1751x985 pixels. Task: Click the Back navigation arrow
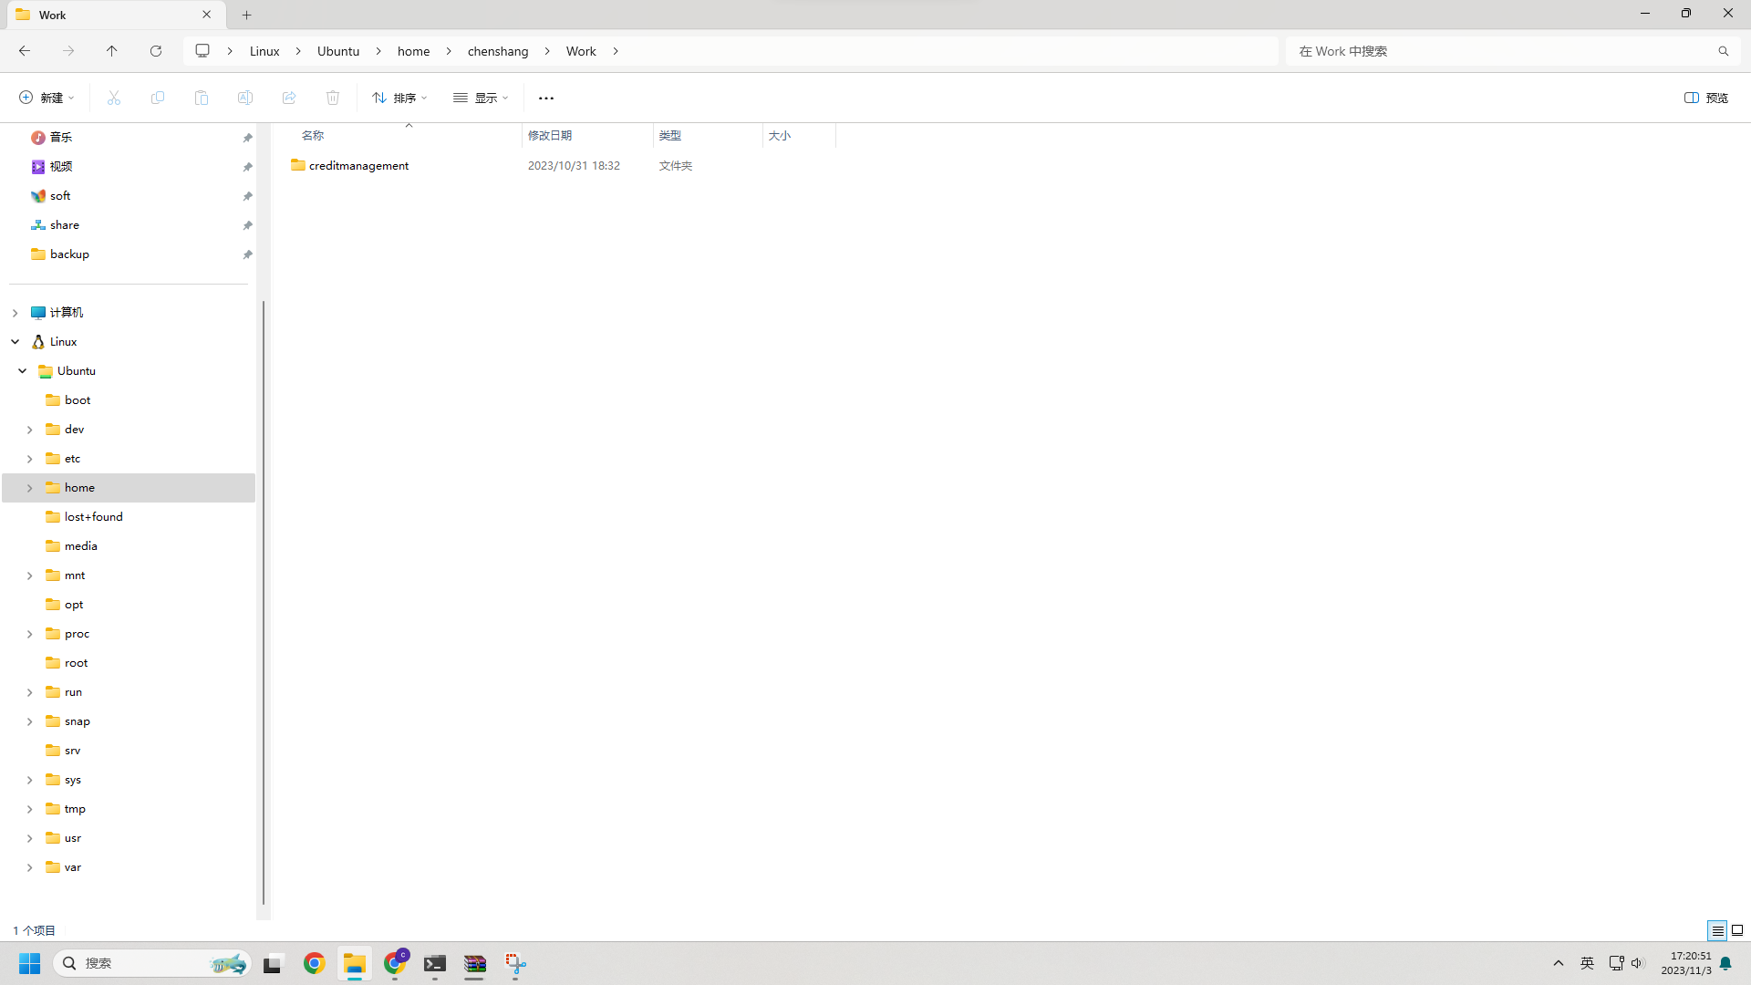click(25, 51)
